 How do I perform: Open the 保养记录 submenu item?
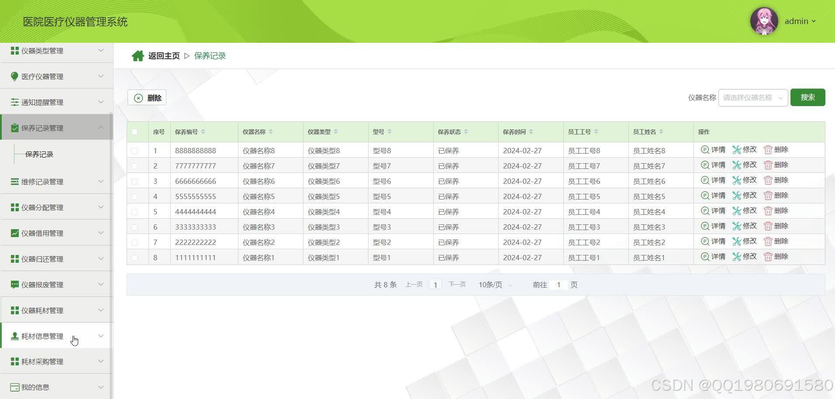[x=39, y=155]
